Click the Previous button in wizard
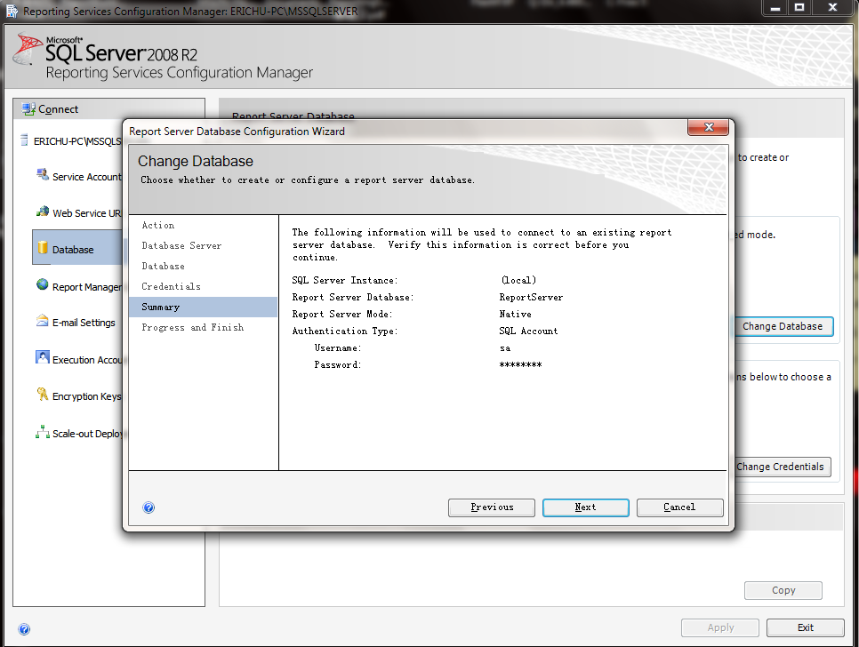This screenshot has height=647, width=859. pos(492,507)
